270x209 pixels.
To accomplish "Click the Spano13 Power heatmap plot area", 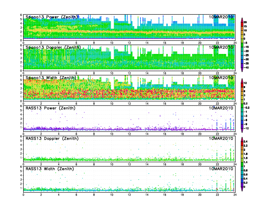I will [129, 27].
